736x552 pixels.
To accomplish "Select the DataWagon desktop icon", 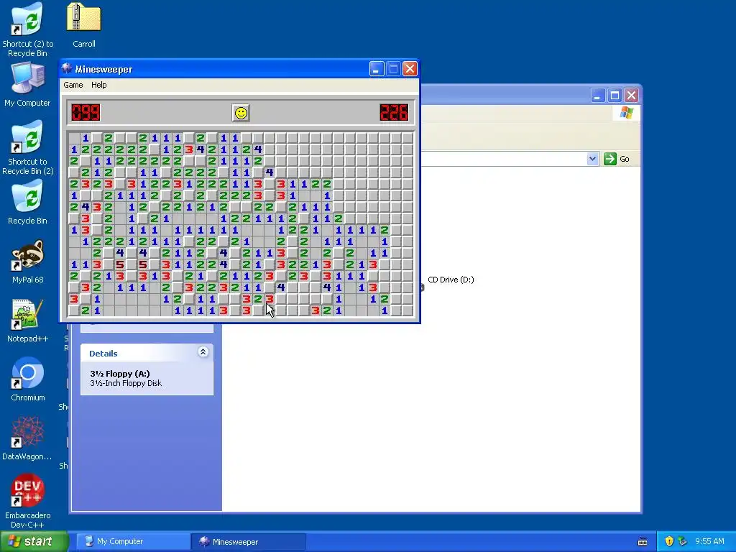I will coord(27,438).
